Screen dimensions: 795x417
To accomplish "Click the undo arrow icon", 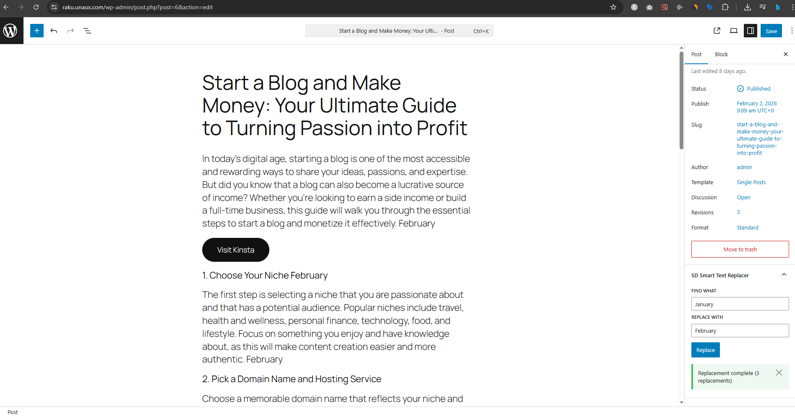I will 54,31.
